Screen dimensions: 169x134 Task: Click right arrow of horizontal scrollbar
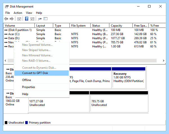[x=163, y=61]
